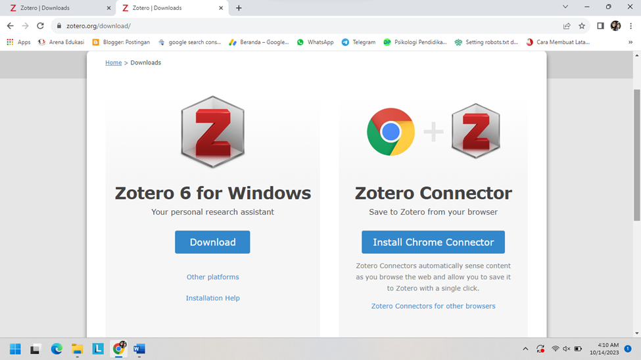Open the Blogger: Postingan bookmark
The height and width of the screenshot is (360, 641).
pos(122,42)
